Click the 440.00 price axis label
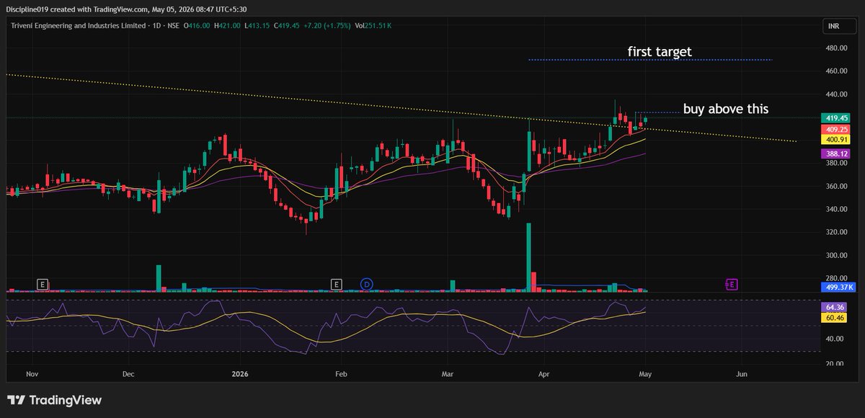 (836, 94)
